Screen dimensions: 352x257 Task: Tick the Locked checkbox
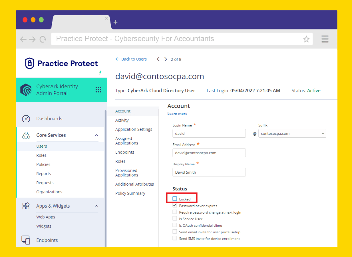point(175,199)
